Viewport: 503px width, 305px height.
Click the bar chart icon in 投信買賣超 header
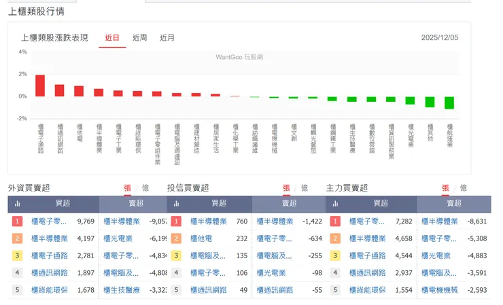click(x=176, y=204)
